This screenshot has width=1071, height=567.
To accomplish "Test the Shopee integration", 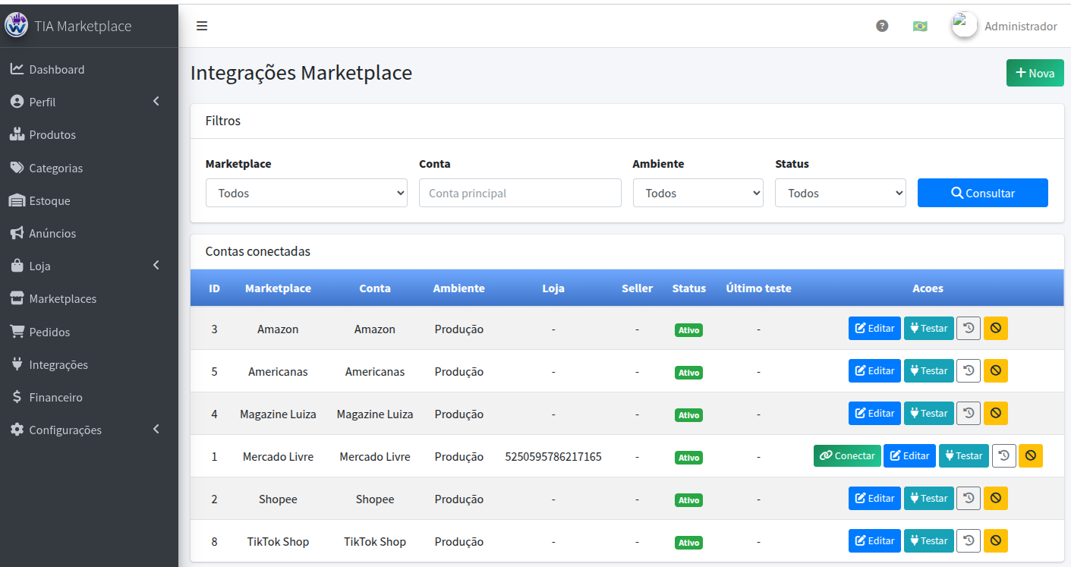I will pos(929,499).
